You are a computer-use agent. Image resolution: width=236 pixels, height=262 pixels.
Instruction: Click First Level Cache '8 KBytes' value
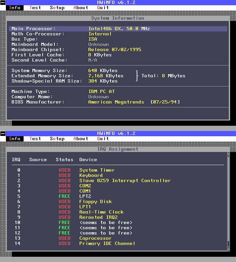pos(100,55)
